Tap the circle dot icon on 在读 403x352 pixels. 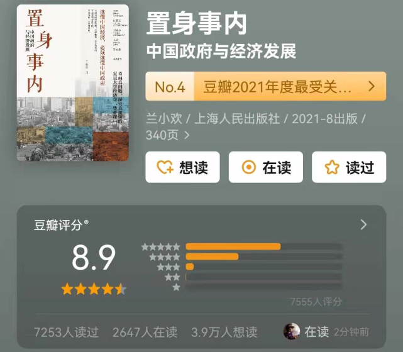pyautogui.click(x=249, y=167)
